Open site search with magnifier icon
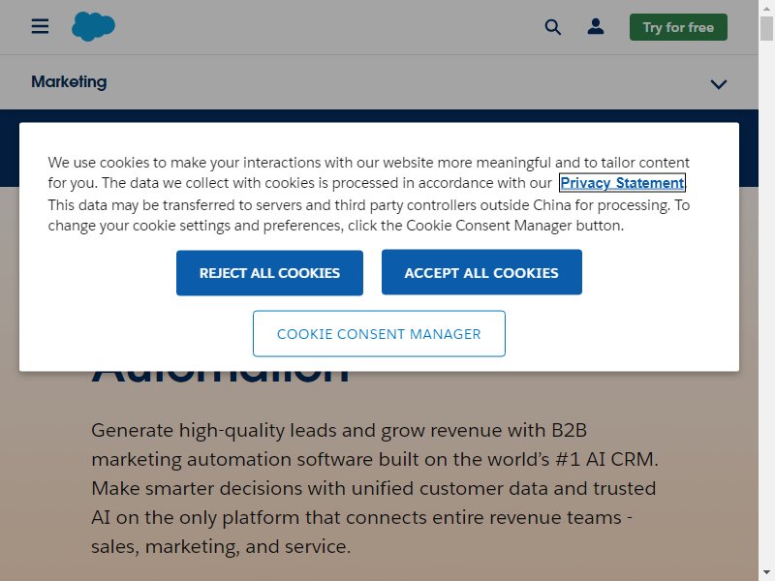The width and height of the screenshot is (775, 581). pos(552,27)
